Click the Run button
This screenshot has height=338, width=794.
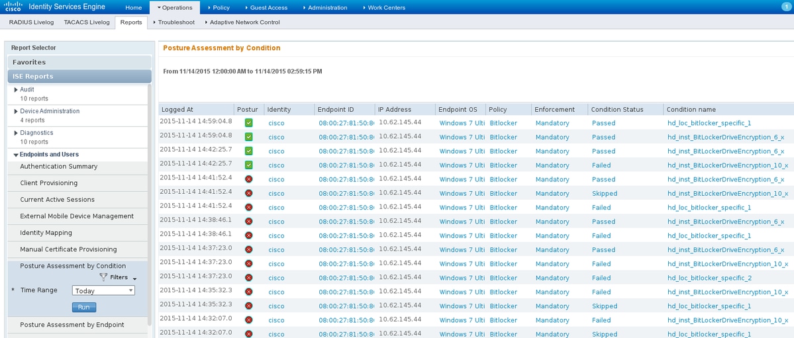click(84, 307)
